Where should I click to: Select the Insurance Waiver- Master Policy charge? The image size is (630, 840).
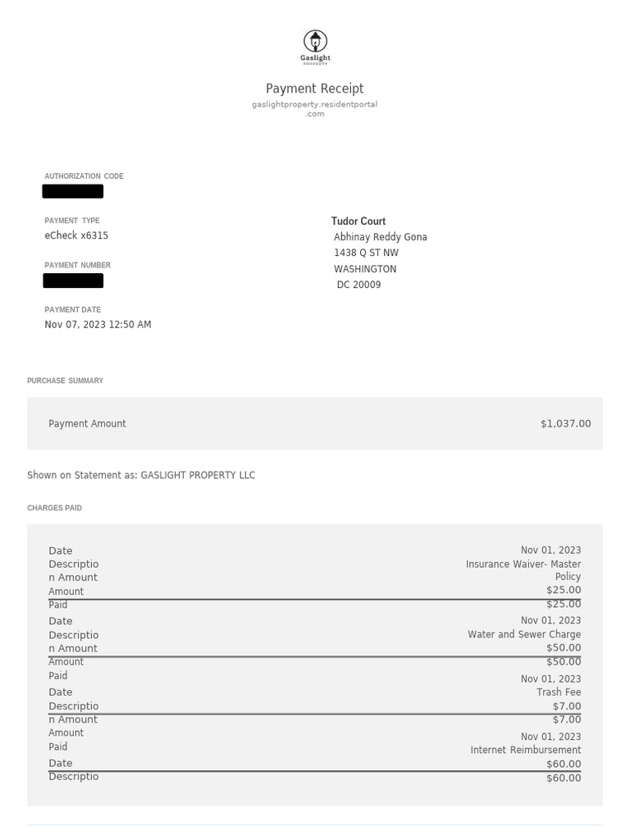pos(523,570)
